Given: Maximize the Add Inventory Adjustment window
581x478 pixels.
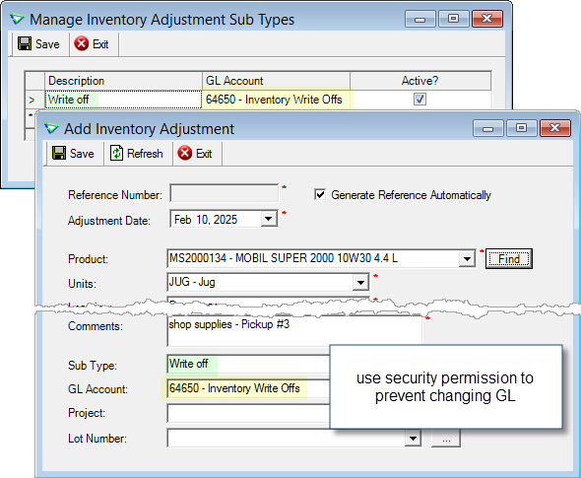Looking at the screenshot, I should pyautogui.click(x=521, y=129).
